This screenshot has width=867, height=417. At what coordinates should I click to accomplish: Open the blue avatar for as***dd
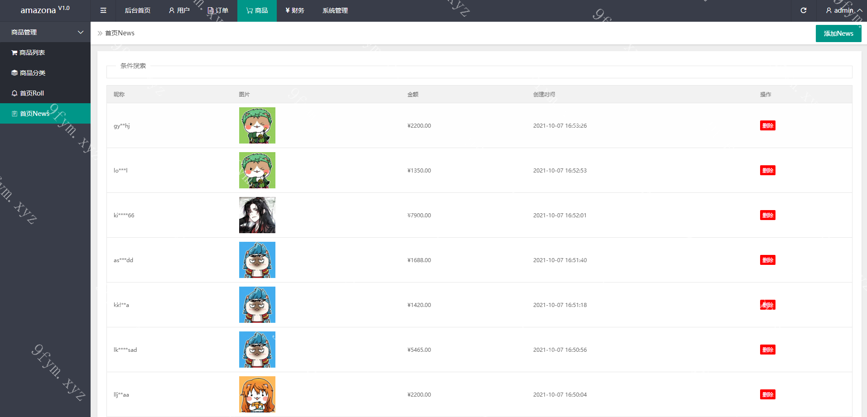[x=257, y=260]
